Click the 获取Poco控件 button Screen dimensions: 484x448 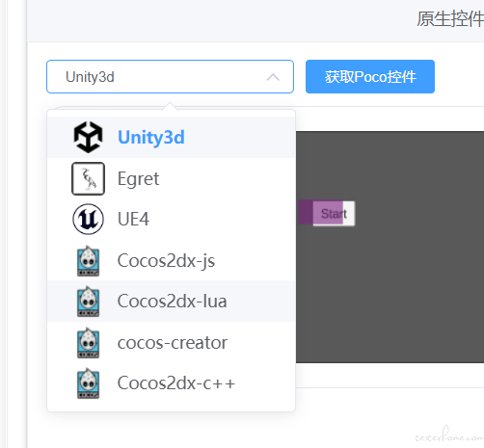coord(370,76)
